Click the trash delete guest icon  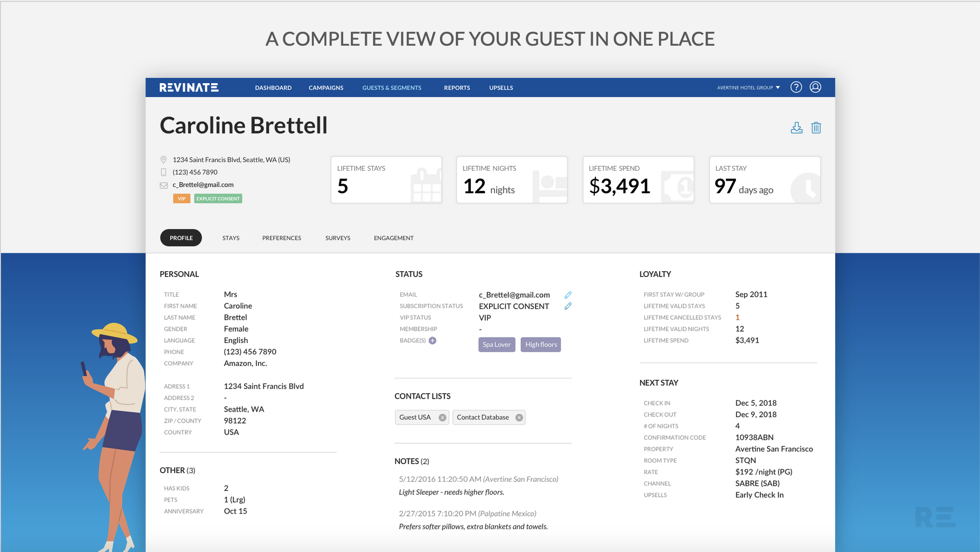tap(816, 128)
